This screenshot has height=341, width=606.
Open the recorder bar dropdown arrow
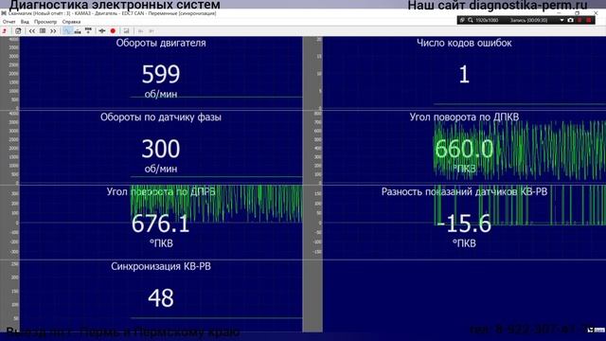[561, 20]
